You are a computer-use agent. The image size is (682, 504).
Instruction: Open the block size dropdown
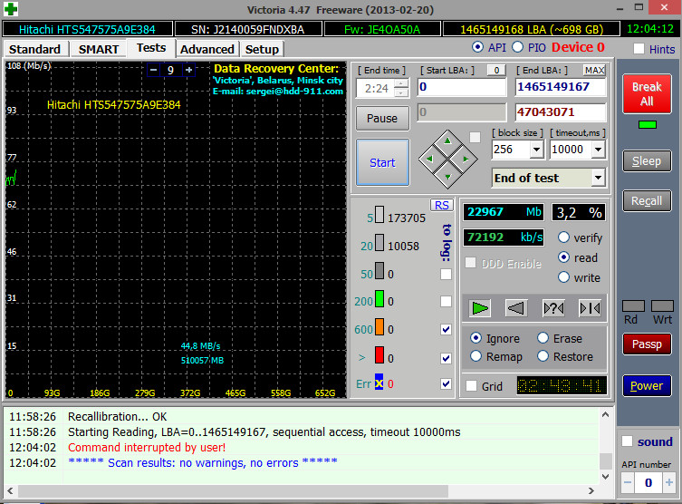534,150
